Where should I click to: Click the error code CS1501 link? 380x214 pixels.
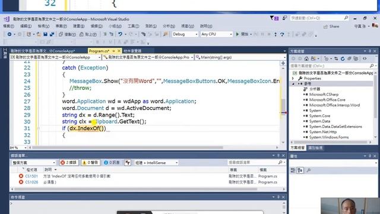point(31,176)
